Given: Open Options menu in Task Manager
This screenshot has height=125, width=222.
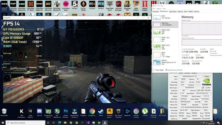Looking at the screenshot, I should [x=159, y=9].
